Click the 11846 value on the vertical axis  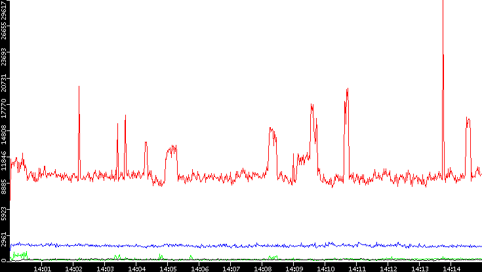click(x=4, y=161)
